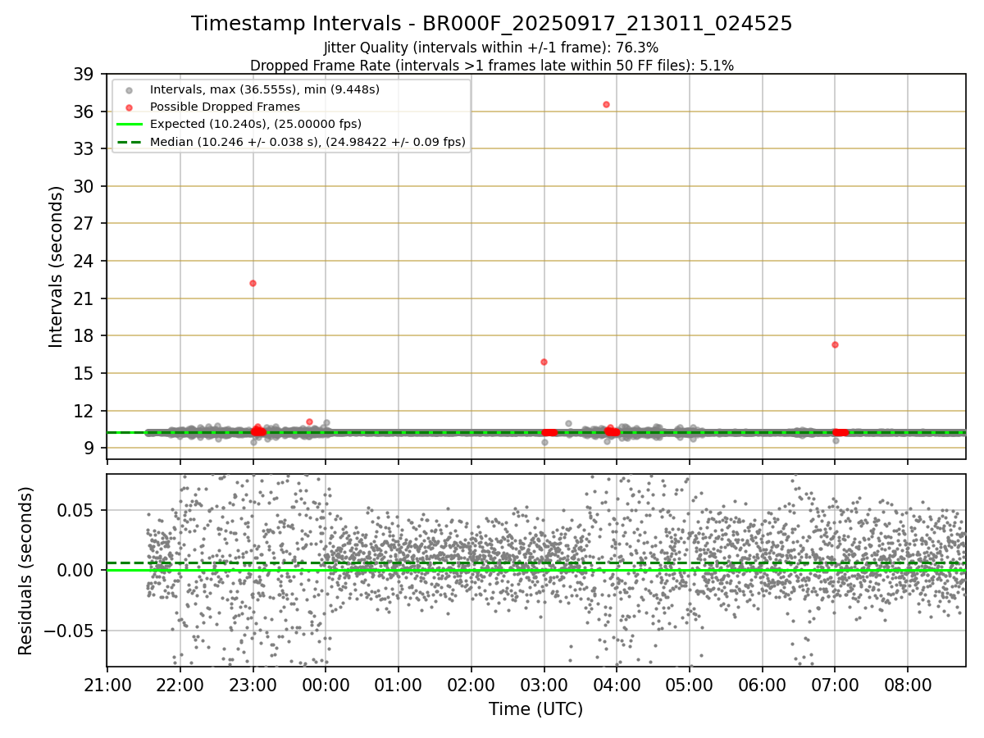Viewport: 984px width, 738px height.
Task: Click the 08:00 x-axis tick label
Action: click(x=908, y=685)
